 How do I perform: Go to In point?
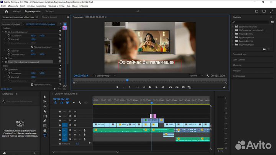pos(138,87)
